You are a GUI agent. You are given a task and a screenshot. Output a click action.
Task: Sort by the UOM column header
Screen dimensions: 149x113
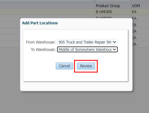(136, 6)
